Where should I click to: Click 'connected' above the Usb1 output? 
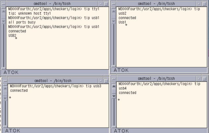[x=127, y=18]
